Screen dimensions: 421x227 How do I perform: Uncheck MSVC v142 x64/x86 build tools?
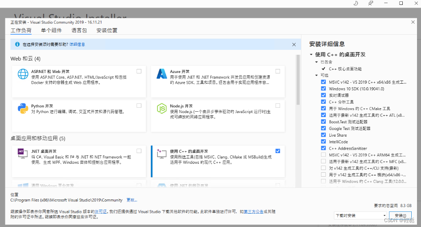click(x=323, y=82)
